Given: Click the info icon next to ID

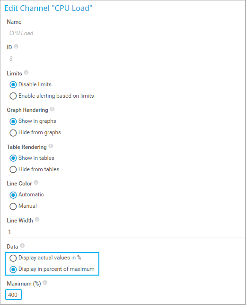Looking at the screenshot, I should coord(16,46).
